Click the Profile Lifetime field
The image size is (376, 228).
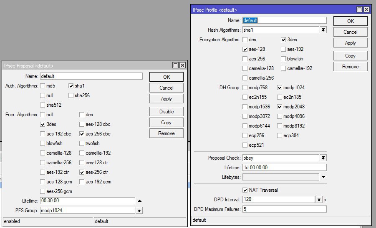[284, 168]
